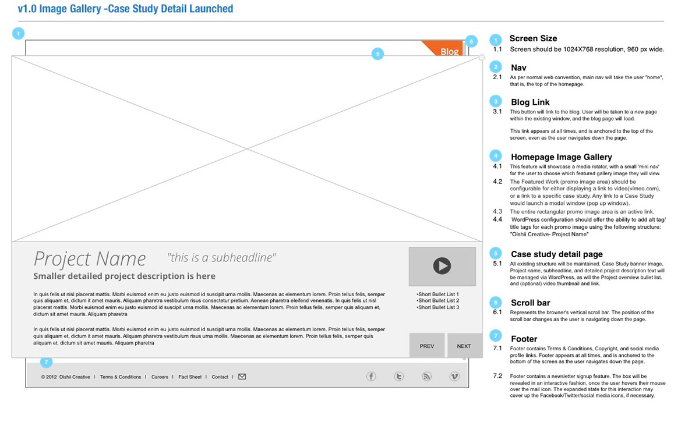Click "Smaller detailed project description is here"

click(x=125, y=276)
